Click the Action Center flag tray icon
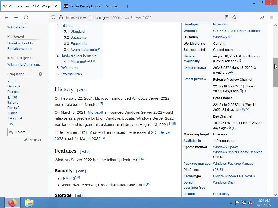Image resolution: width=278 pixels, height=208 pixels. click(x=237, y=203)
